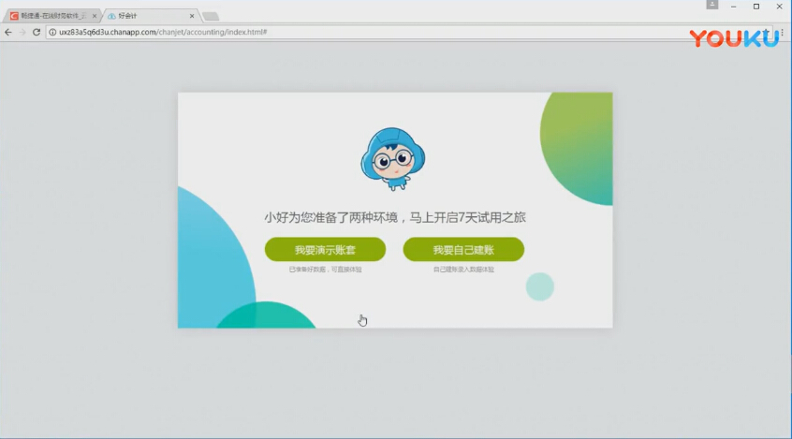Click the site info icon in address bar
792x439 pixels.
click(52, 32)
